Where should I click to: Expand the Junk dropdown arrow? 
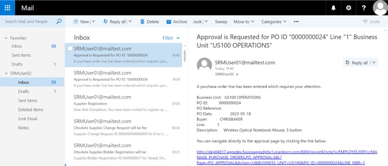coord(206,22)
